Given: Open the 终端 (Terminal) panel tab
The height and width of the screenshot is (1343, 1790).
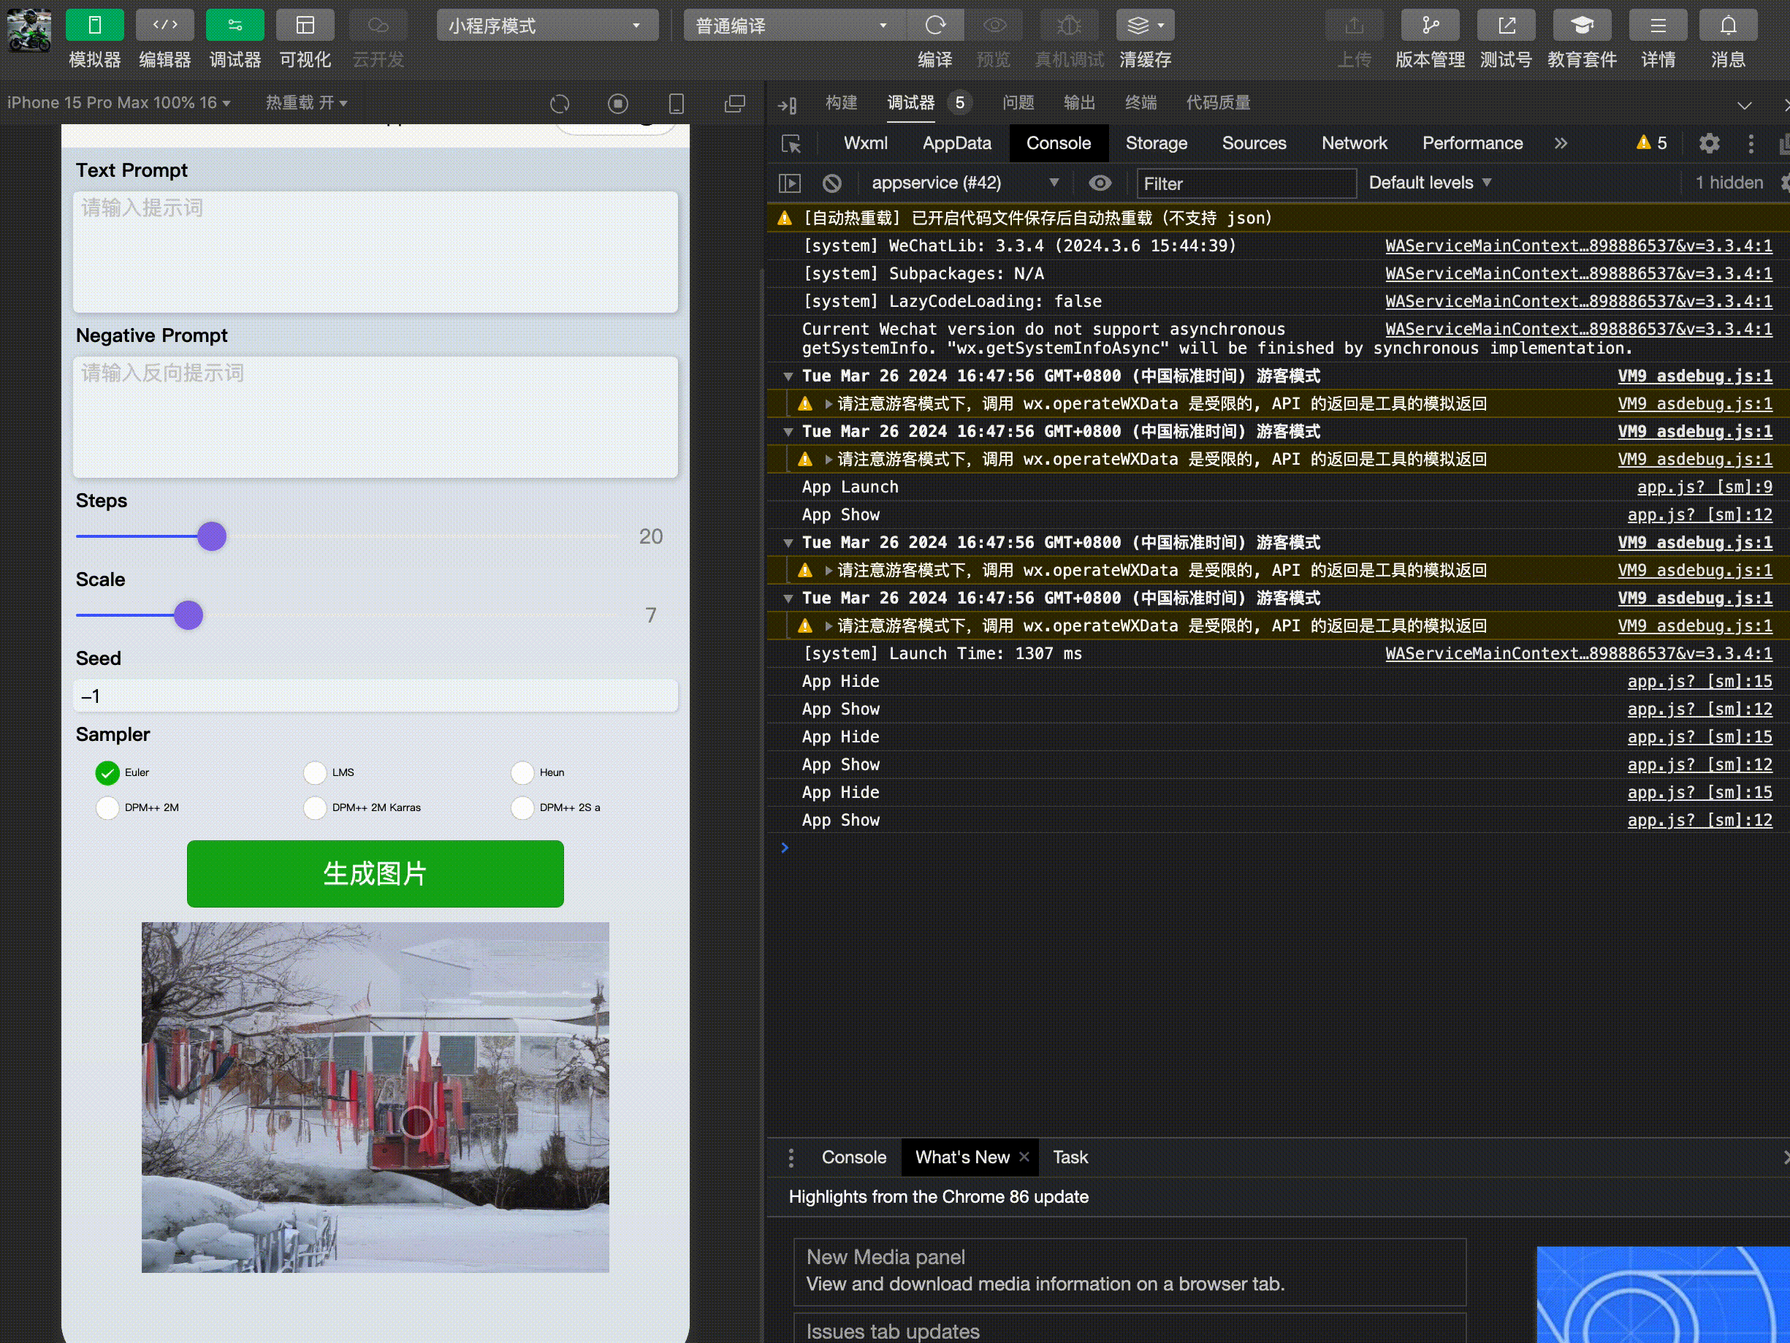Looking at the screenshot, I should pos(1140,103).
